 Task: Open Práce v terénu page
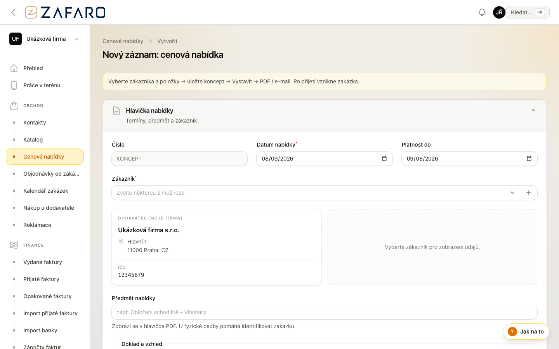(45, 85)
